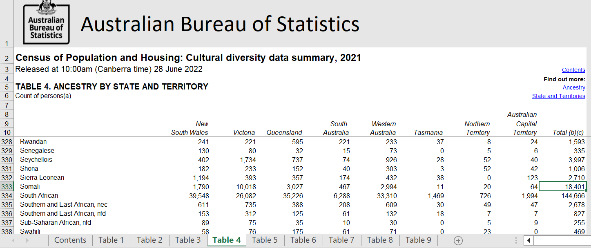591x248 pixels.
Task: Switch to the Contents sheet tab
Action: click(70, 240)
